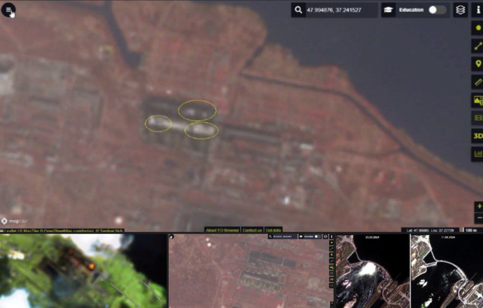Click the Get data link
This screenshot has width=483, height=308.
273,230
